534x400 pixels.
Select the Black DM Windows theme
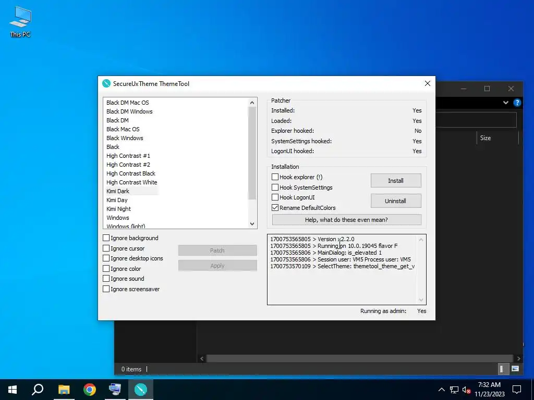click(x=129, y=111)
